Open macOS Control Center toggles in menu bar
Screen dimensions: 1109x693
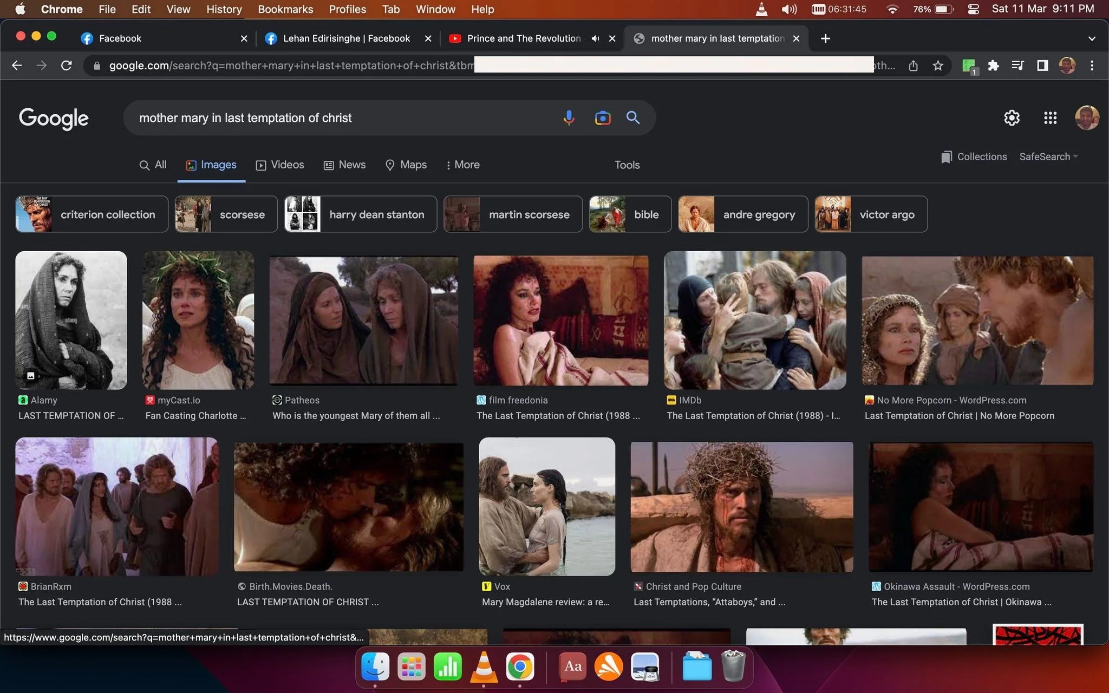click(973, 9)
